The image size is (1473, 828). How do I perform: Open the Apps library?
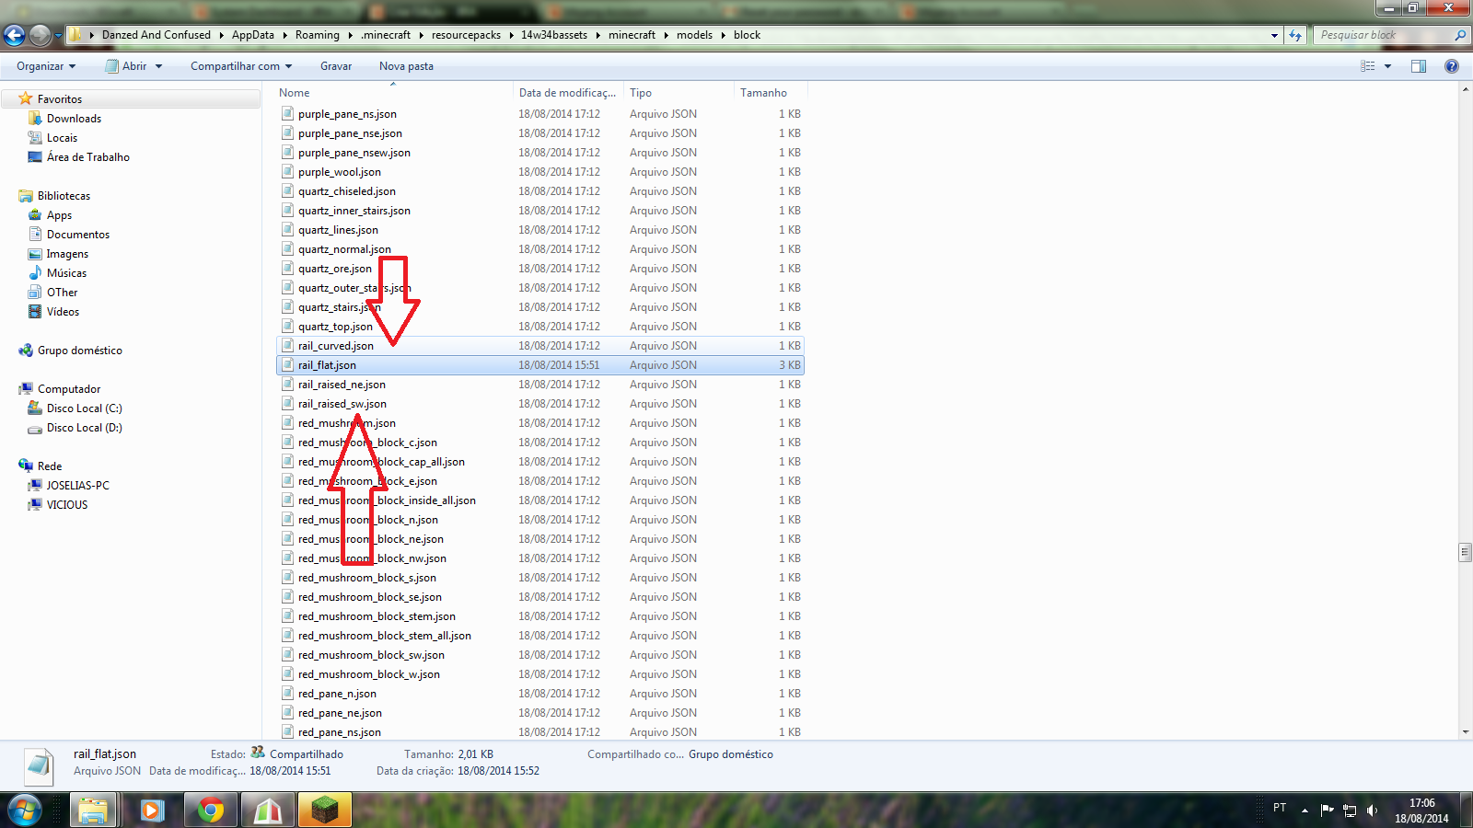(x=59, y=215)
